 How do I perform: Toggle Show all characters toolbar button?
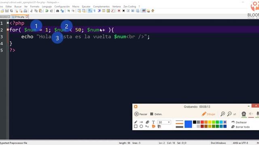coord(95,11)
